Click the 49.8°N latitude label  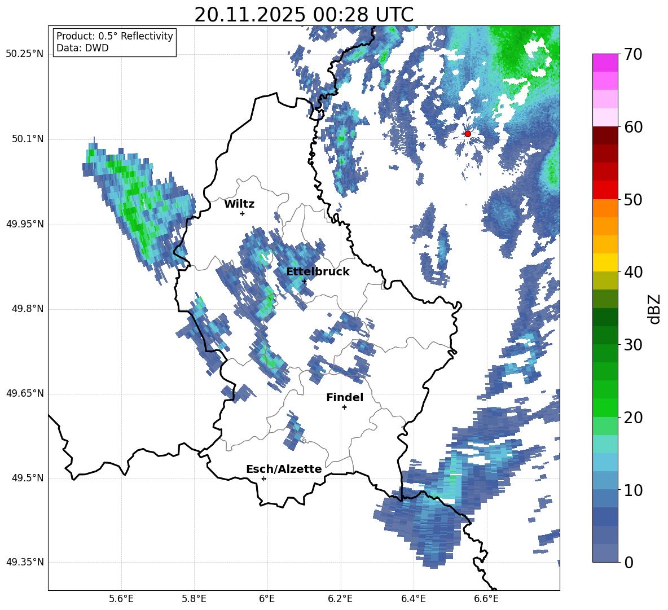(28, 309)
